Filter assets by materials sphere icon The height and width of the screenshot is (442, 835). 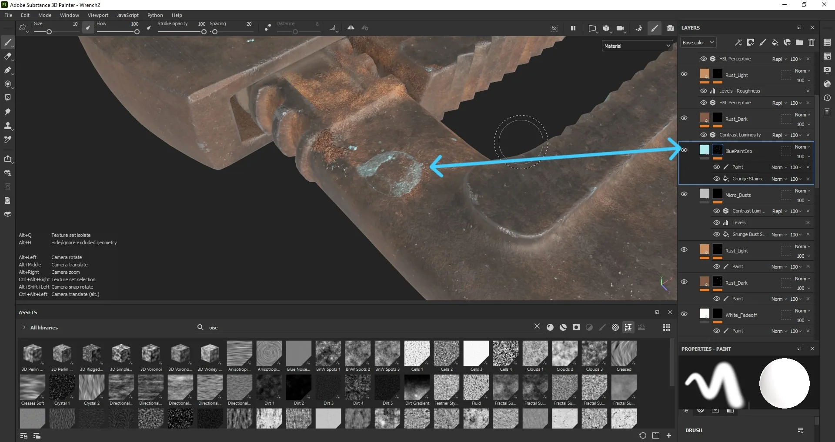tap(550, 327)
